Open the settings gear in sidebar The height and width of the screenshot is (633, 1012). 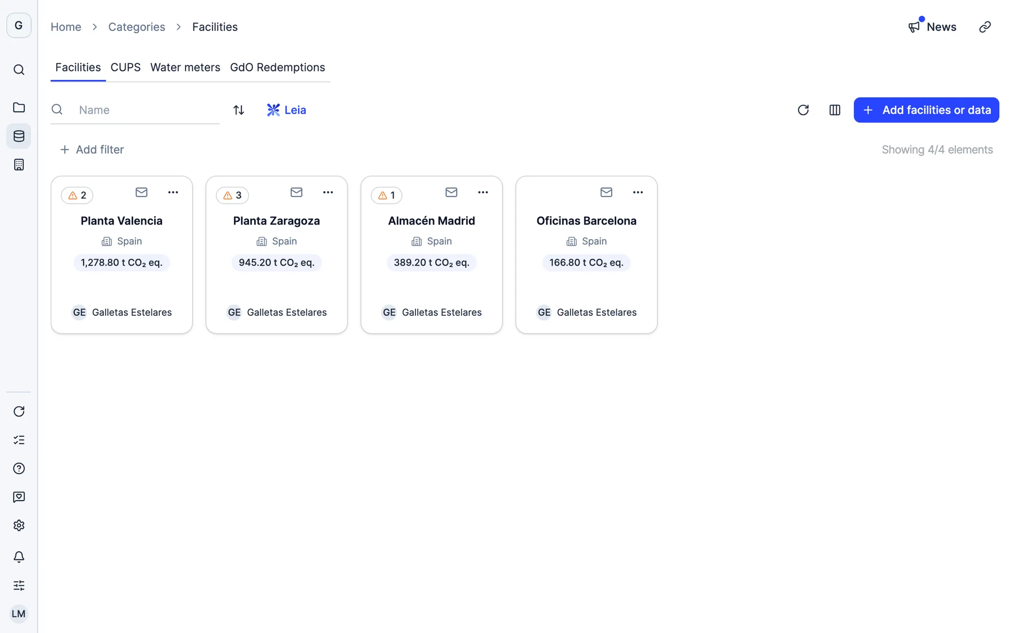(x=19, y=525)
